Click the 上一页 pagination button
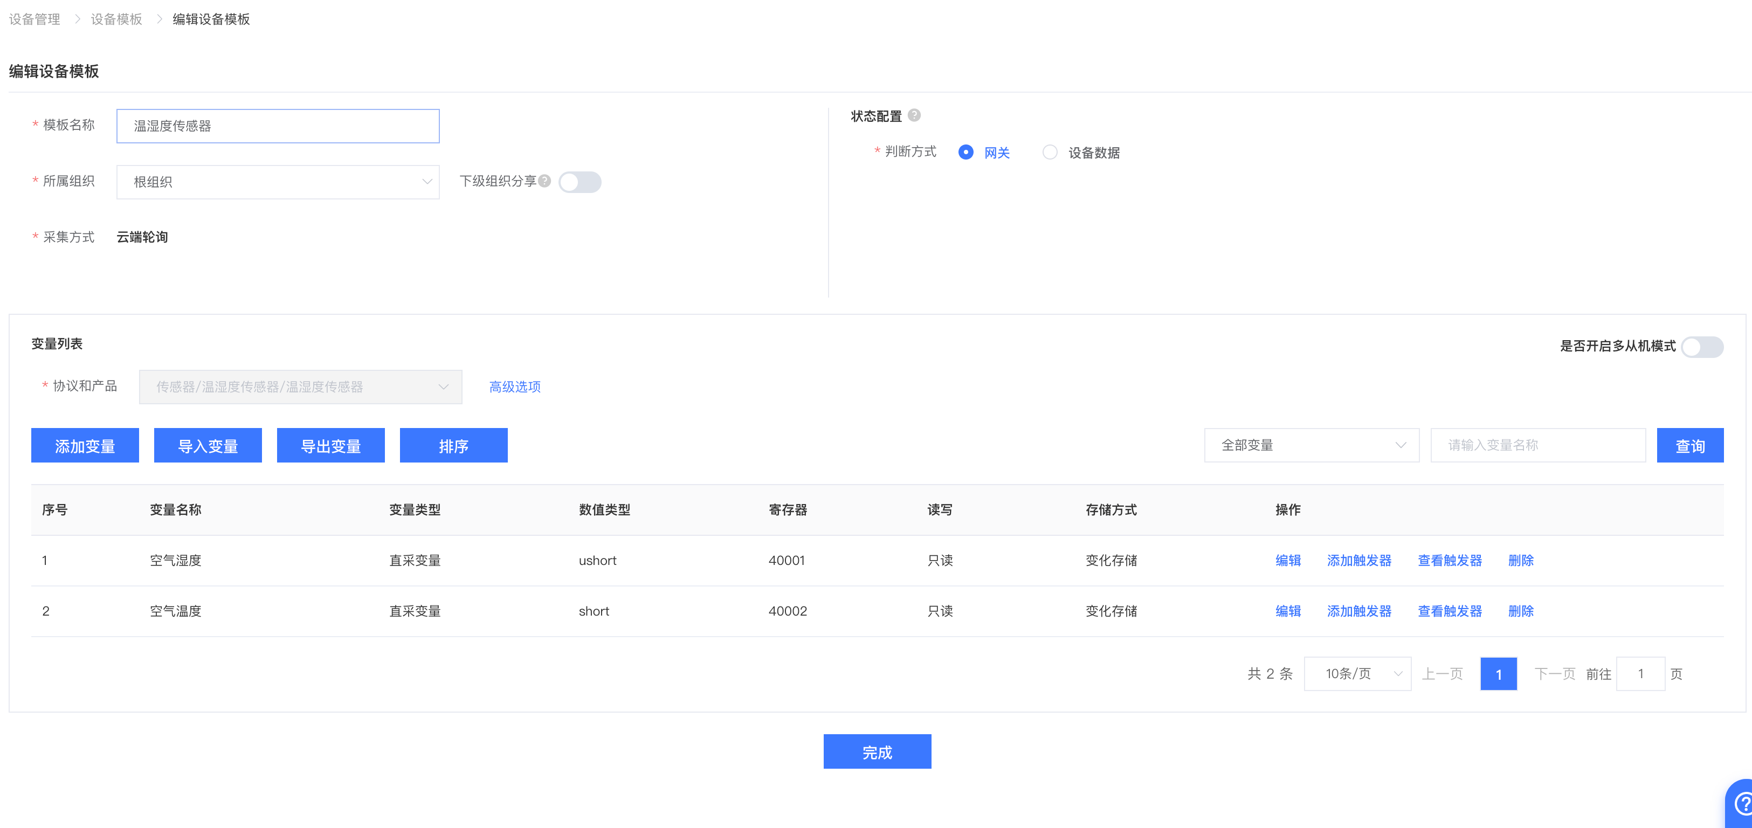 tap(1442, 673)
